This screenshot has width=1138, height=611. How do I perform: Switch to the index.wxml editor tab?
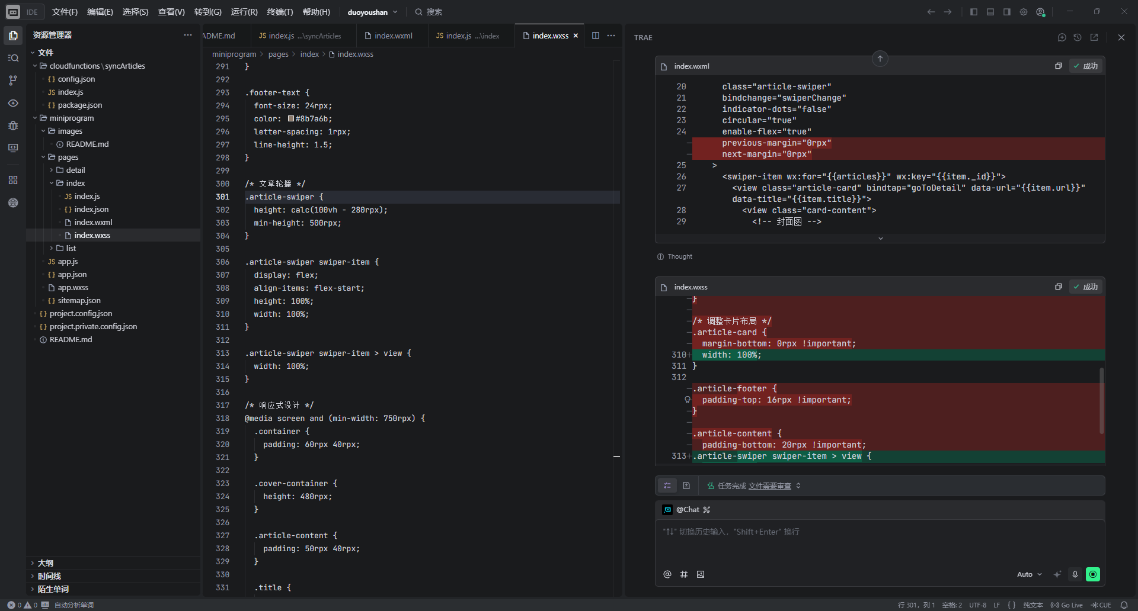[388, 36]
